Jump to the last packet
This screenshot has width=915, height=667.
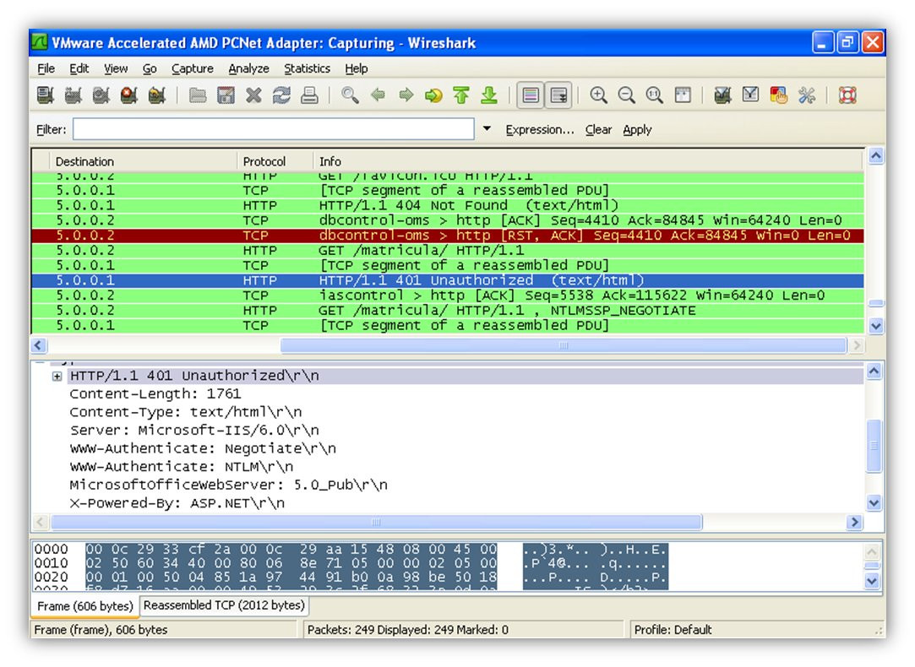[489, 95]
